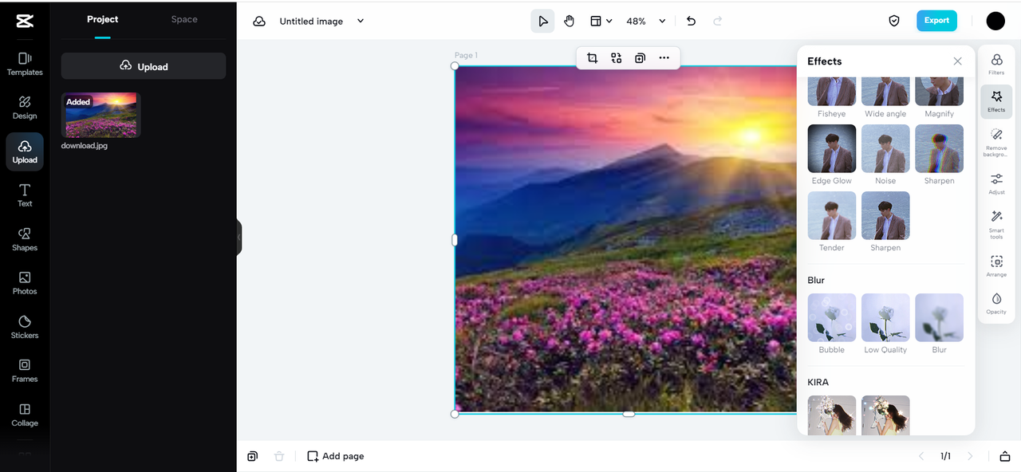Open the Adjust tool

996,184
